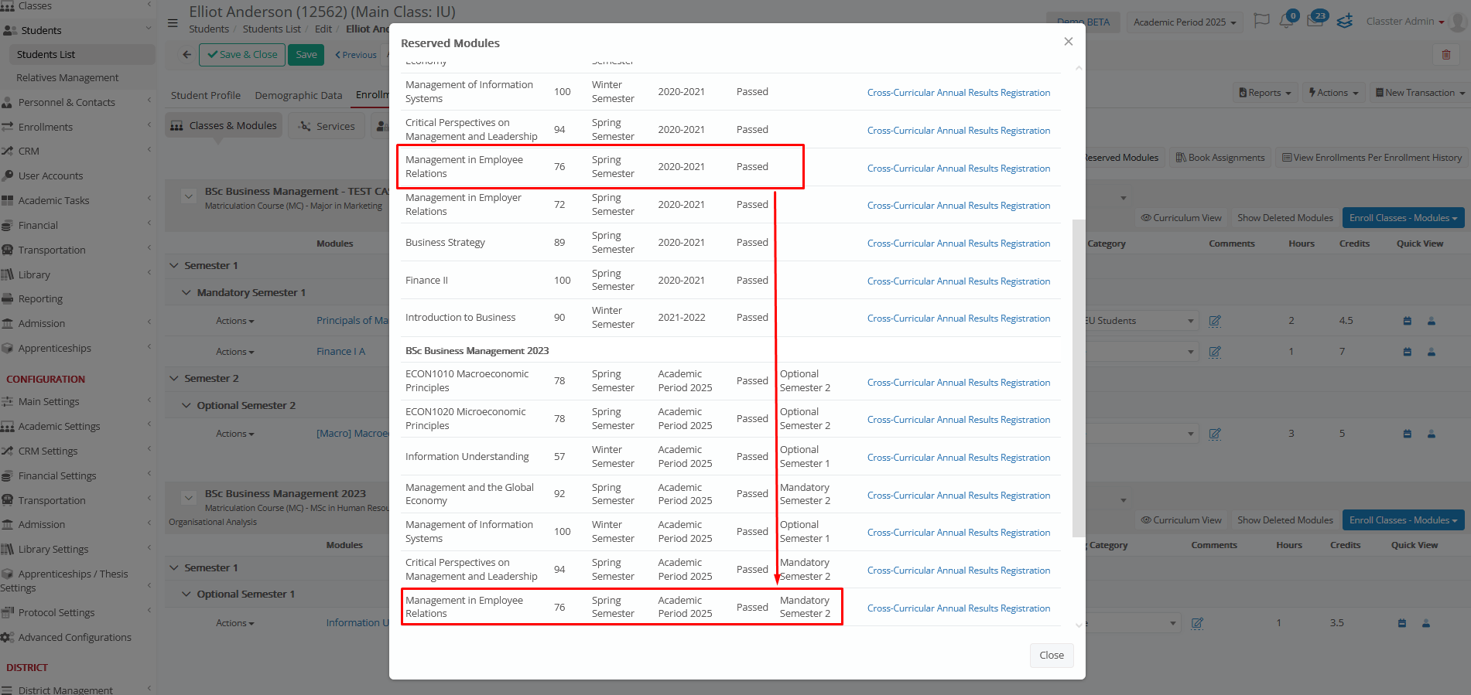The image size is (1471, 695).
Task: Open the Demographic Data tab
Action: click(298, 95)
